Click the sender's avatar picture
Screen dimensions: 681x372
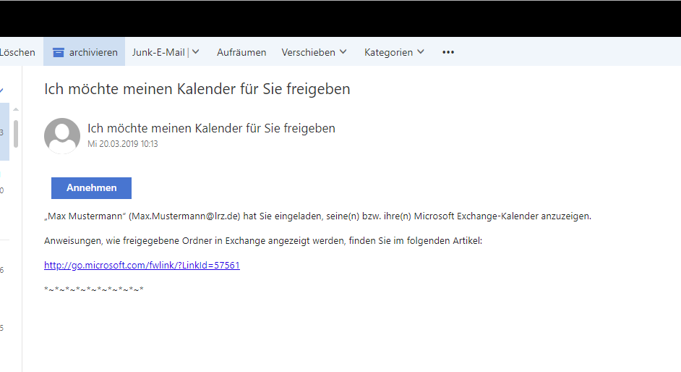click(62, 135)
